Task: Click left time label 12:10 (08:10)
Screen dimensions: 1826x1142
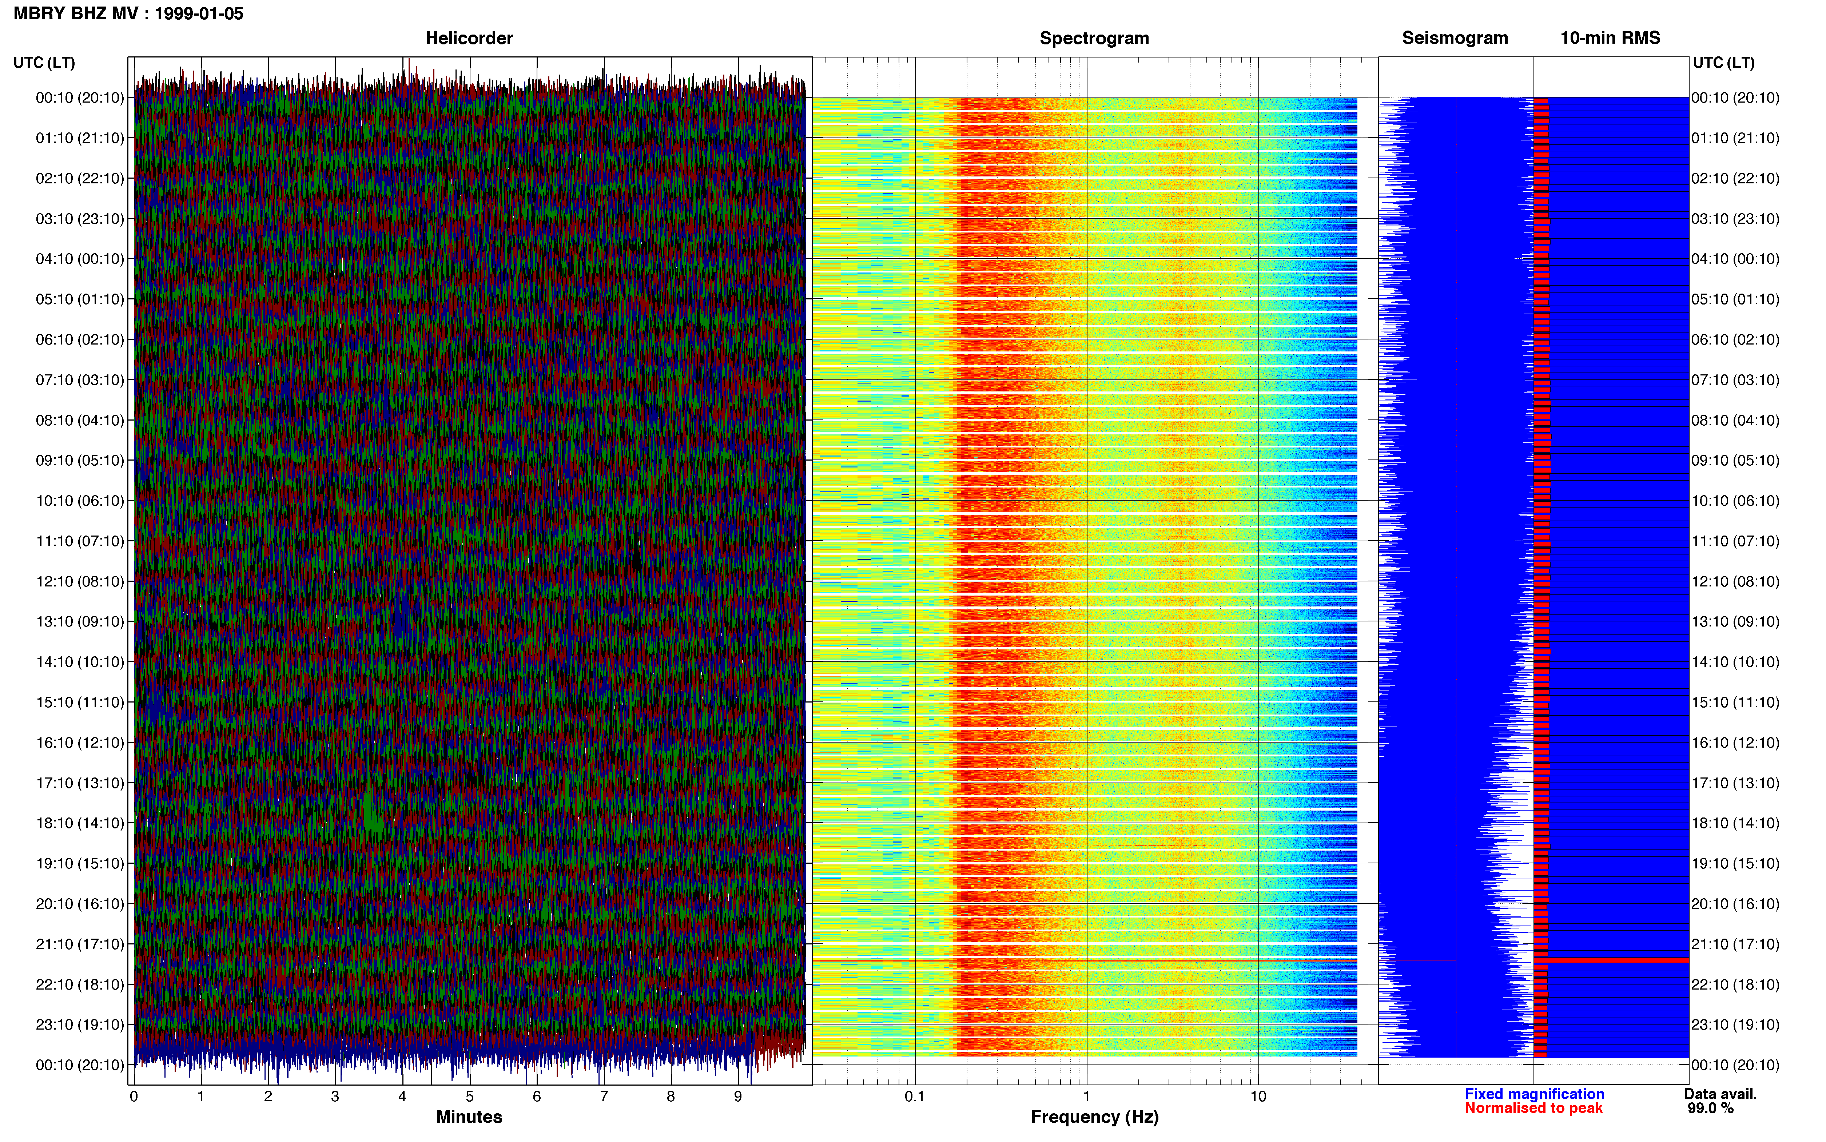Action: pos(80,582)
